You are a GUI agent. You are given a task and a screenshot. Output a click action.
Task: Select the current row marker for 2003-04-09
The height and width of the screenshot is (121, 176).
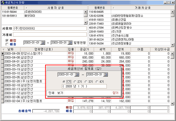(3, 53)
